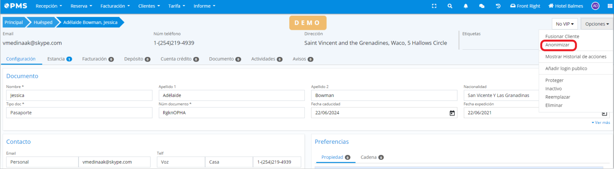Click the Principal breadcrumb
Viewport: 614px width, 169px height.
click(x=14, y=22)
